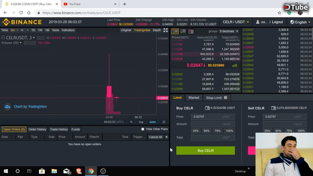Click the Stop-Limit help question icon
313x176 pixels.
(225, 98)
